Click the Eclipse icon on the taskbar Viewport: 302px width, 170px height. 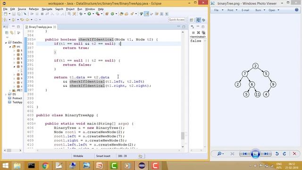tap(142, 166)
